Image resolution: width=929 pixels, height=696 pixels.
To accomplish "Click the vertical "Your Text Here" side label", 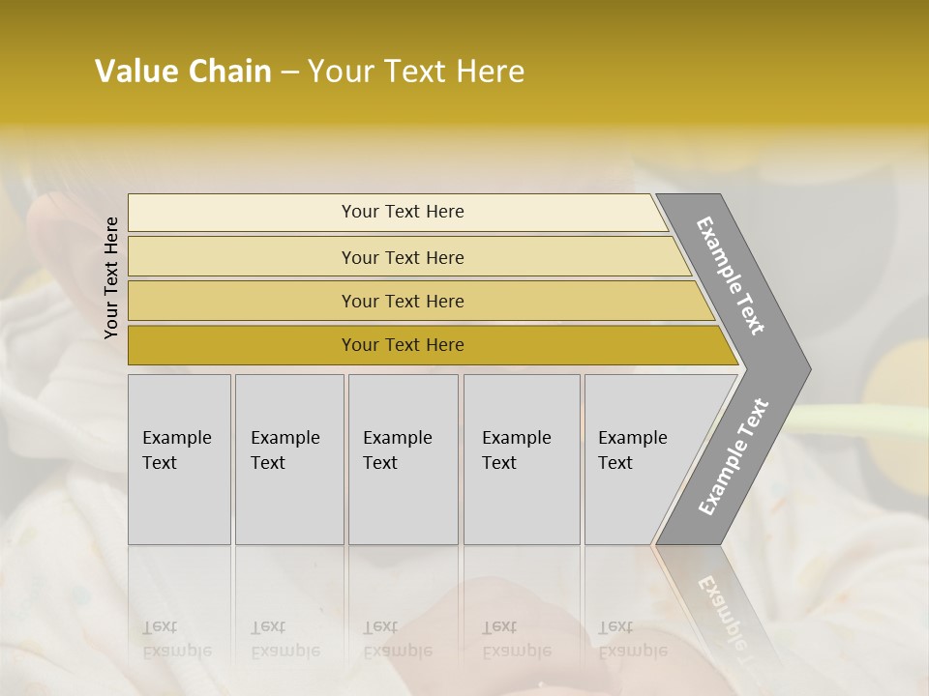I will pyautogui.click(x=111, y=277).
